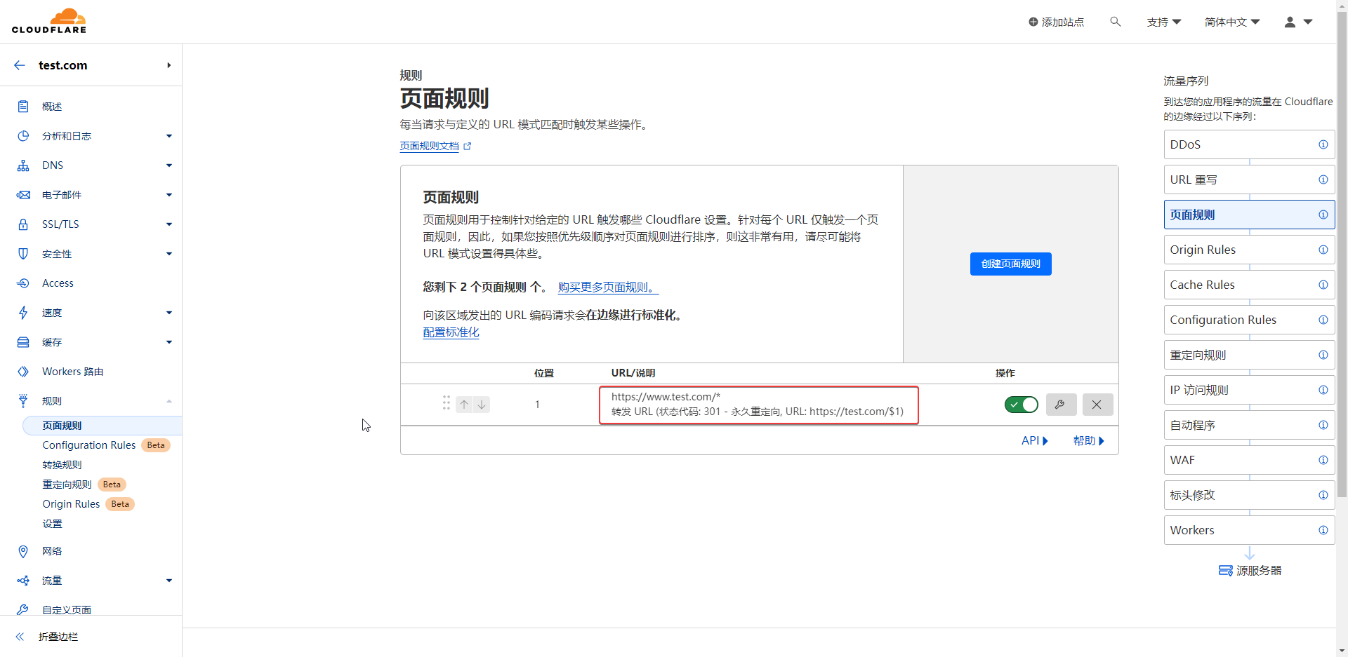Expand the 速度 sidebar menu

click(168, 313)
